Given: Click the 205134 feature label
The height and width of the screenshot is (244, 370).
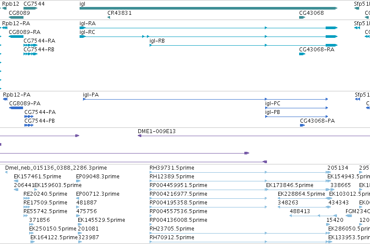Looking at the screenshot, I should point(338,168).
